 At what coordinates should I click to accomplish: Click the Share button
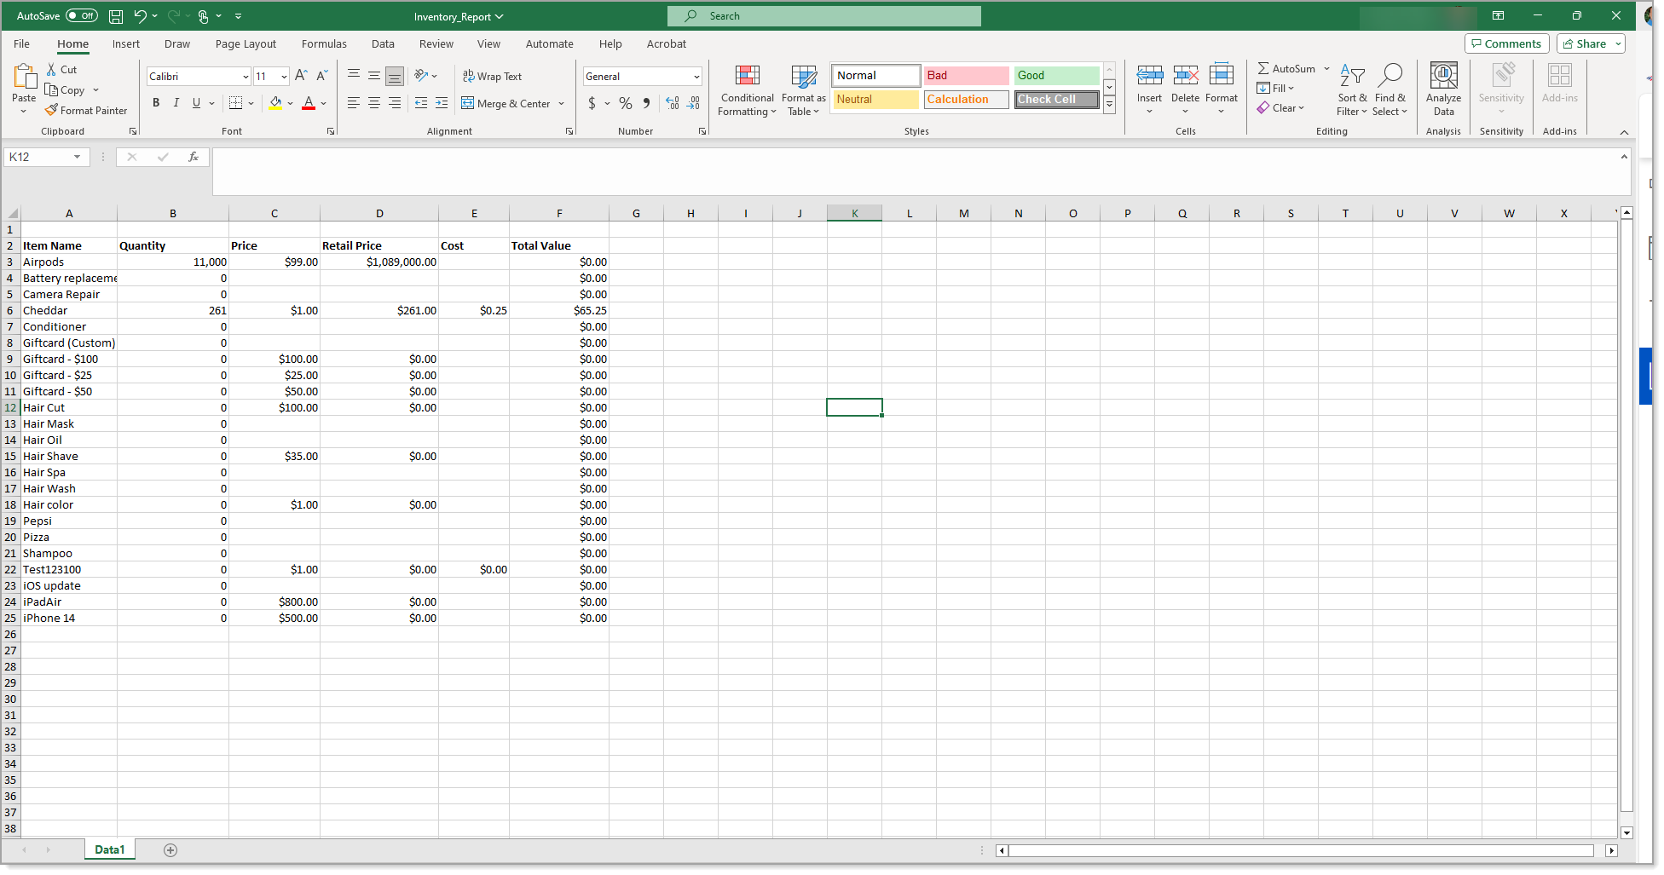pyautogui.click(x=1584, y=43)
